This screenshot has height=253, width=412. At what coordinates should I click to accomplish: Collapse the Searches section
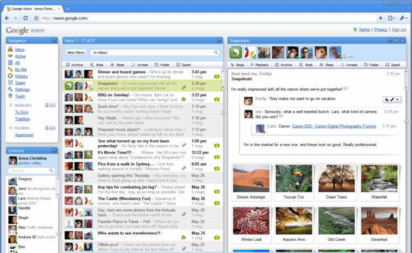(11, 105)
